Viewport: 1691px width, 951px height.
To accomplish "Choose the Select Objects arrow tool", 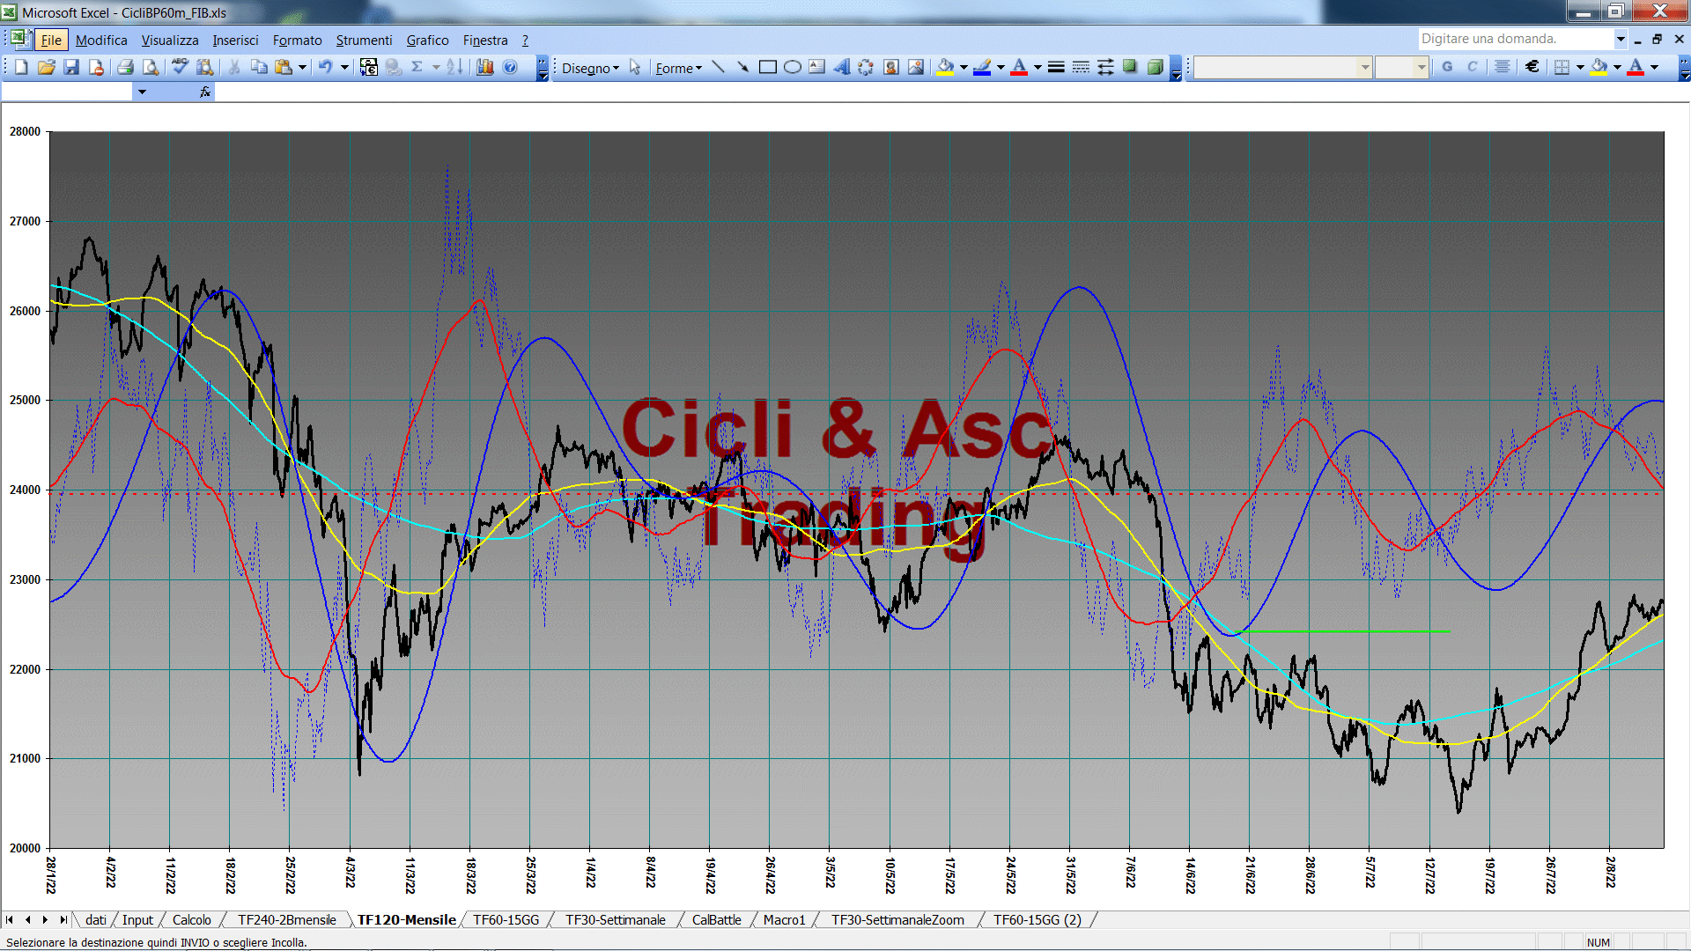I will click(x=635, y=67).
